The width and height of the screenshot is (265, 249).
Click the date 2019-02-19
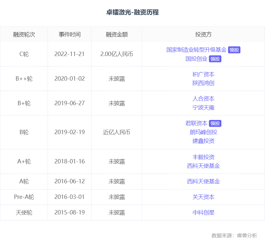pyautogui.click(x=70, y=132)
